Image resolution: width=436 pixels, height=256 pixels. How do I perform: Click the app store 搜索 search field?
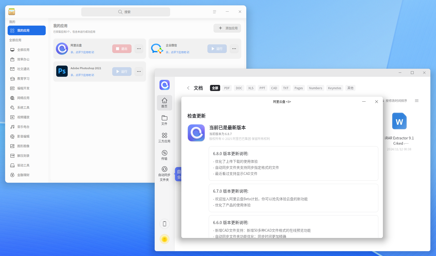click(126, 12)
